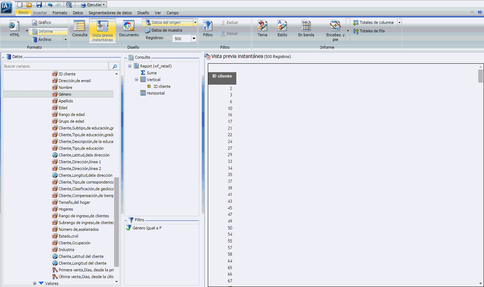
Task: Open the Ejecutar dropdown arrow
Action: (x=104, y=5)
